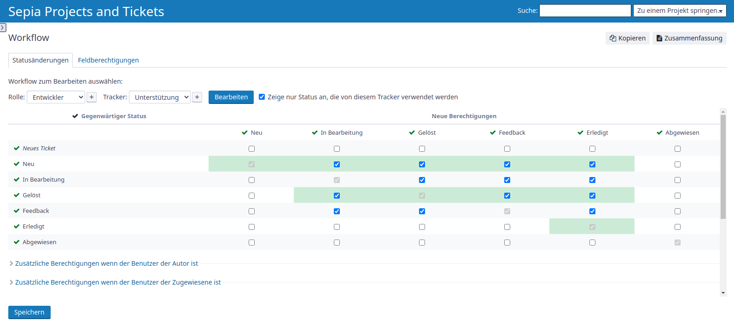Viewport: 734px width, 326px height.
Task: Click the checkmark icon of the Feedback column header
Action: tap(493, 133)
